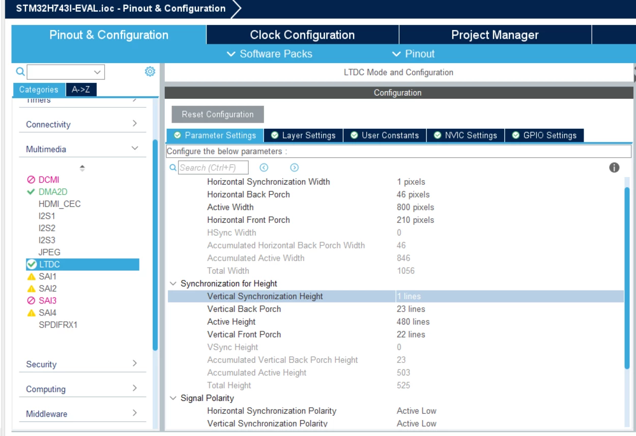Select the LTDC peripheral entry
Viewport: 636px width, 436px height.
(82, 264)
